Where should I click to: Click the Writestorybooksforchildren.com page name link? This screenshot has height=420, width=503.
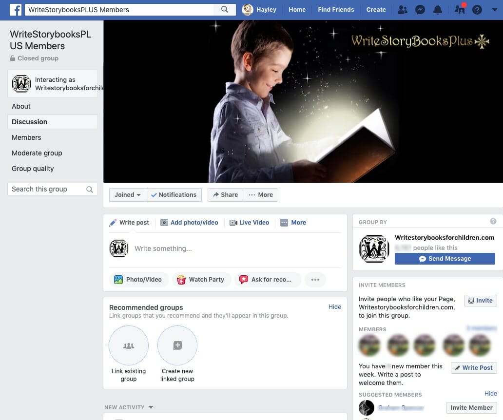click(x=445, y=238)
